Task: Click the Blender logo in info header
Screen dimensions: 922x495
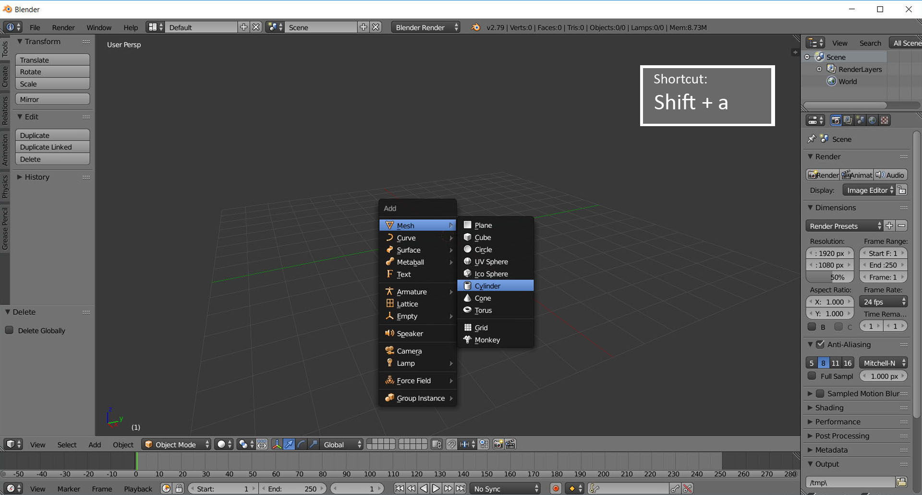Action: click(475, 27)
